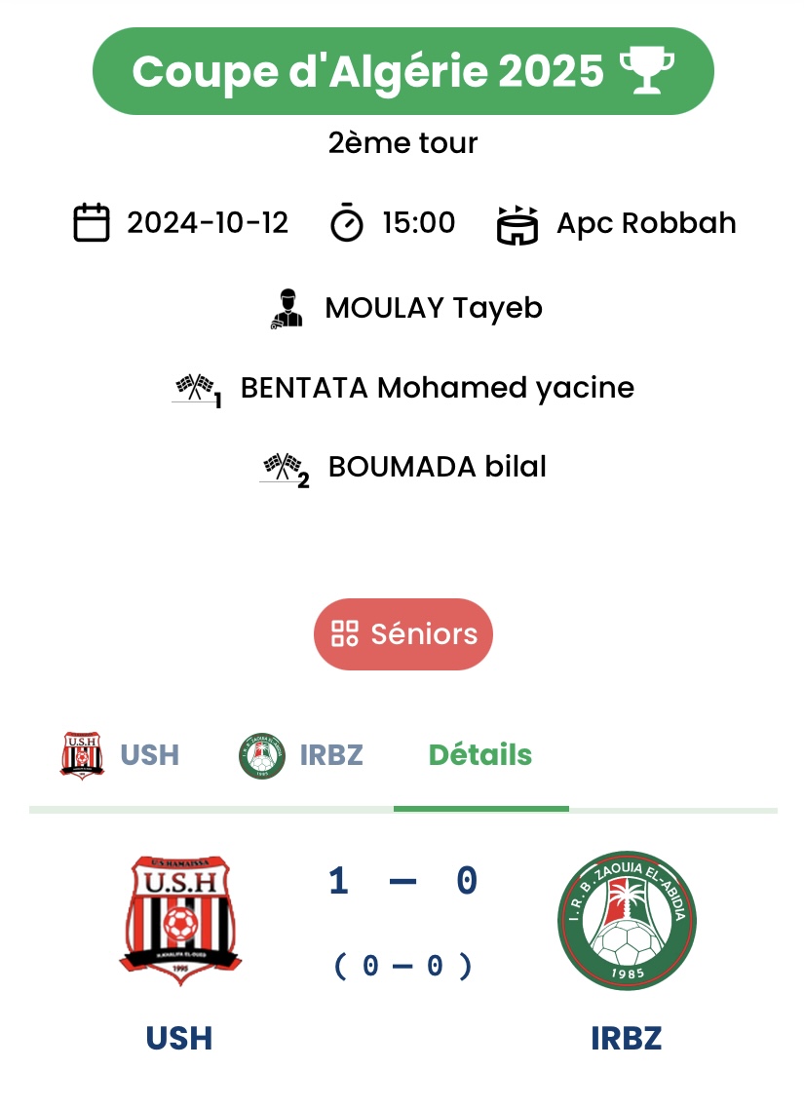The image size is (804, 1107).
Task: Switch to the IRBZ tab
Action: (330, 755)
